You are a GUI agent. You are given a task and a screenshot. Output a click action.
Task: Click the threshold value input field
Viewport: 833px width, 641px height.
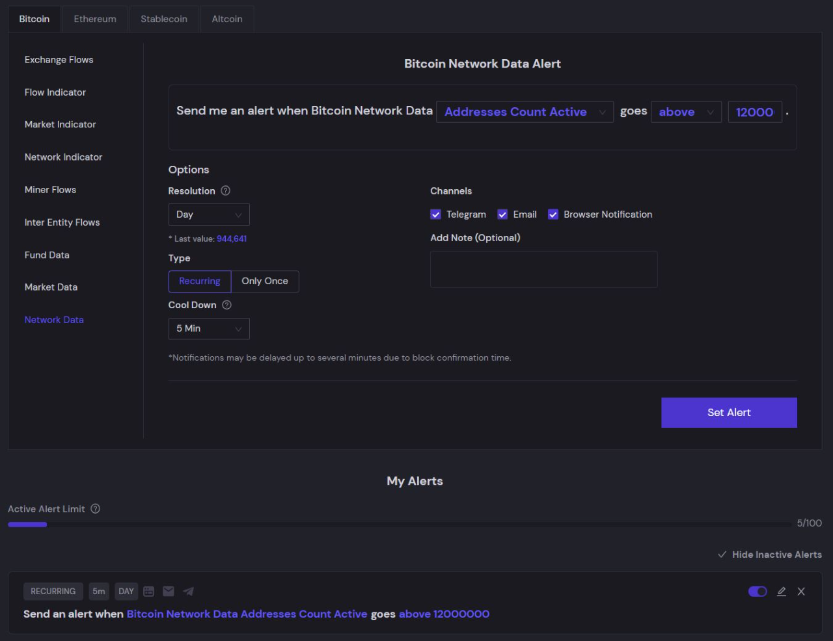(x=755, y=112)
